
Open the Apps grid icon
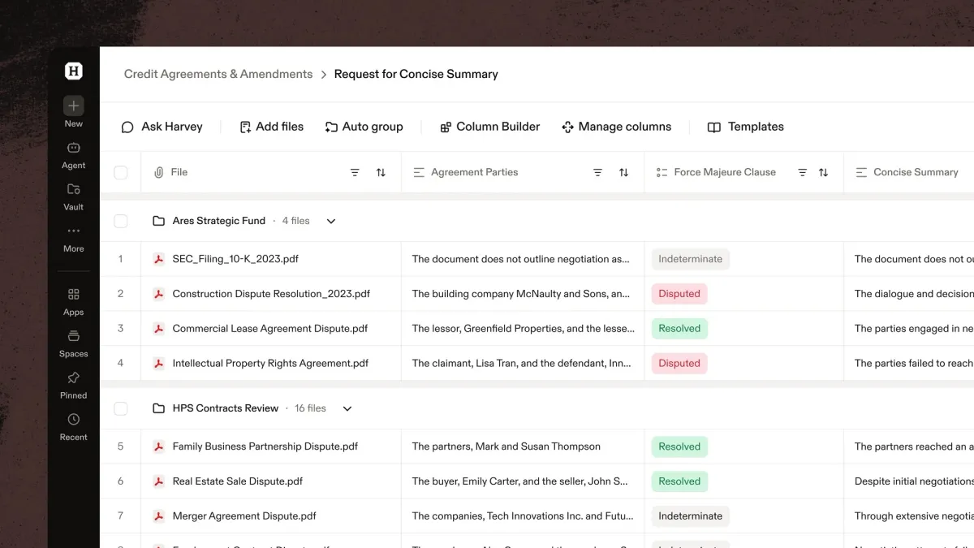(x=74, y=294)
